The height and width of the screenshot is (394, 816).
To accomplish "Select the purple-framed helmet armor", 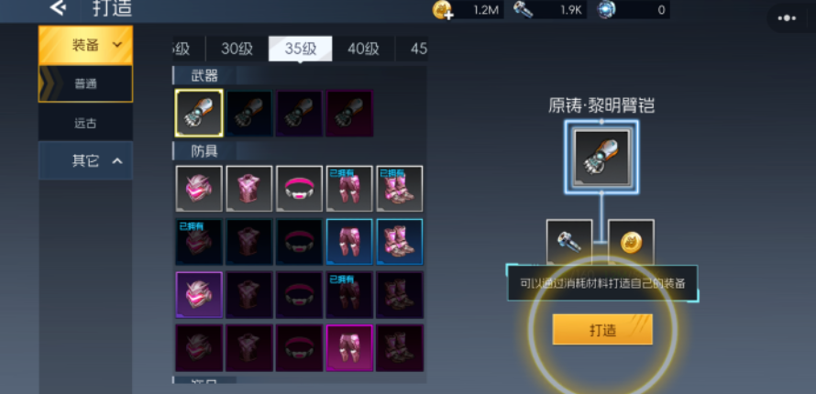I will click(x=199, y=295).
